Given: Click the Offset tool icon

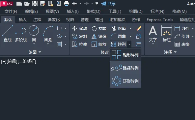Looking at the screenshot, I should point(138,44).
